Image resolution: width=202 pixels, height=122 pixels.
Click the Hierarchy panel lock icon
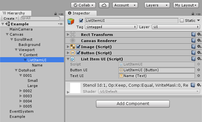pos(55,14)
